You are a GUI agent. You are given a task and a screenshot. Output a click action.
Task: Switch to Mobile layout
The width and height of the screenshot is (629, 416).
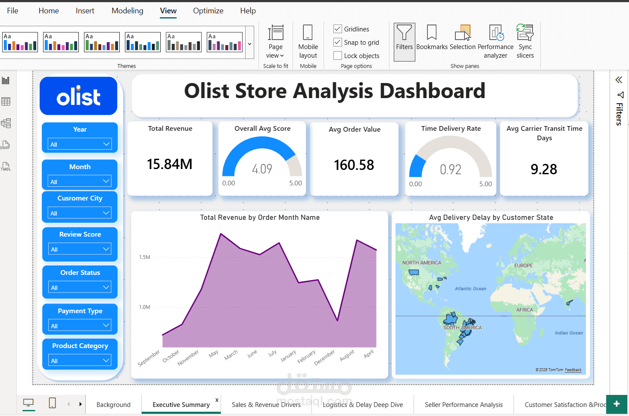(308, 42)
